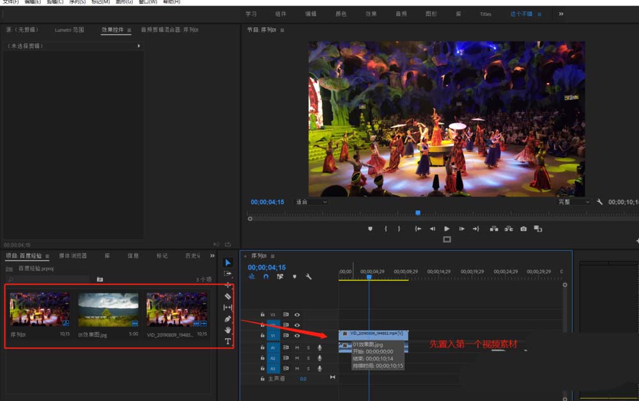Viewport: 639px width, 401px height.
Task: Expand workspace overflow chevron menu
Action: (561, 13)
